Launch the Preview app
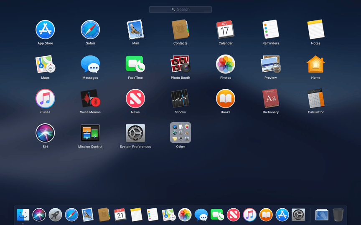Image resolution: width=361 pixels, height=225 pixels. (270, 64)
